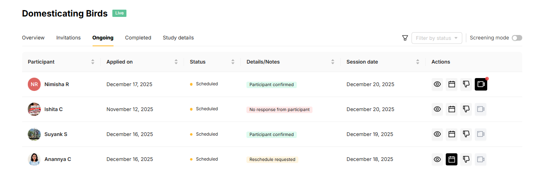The width and height of the screenshot is (544, 169).
Task: Click the filter funnel icon
Action: [405, 38]
